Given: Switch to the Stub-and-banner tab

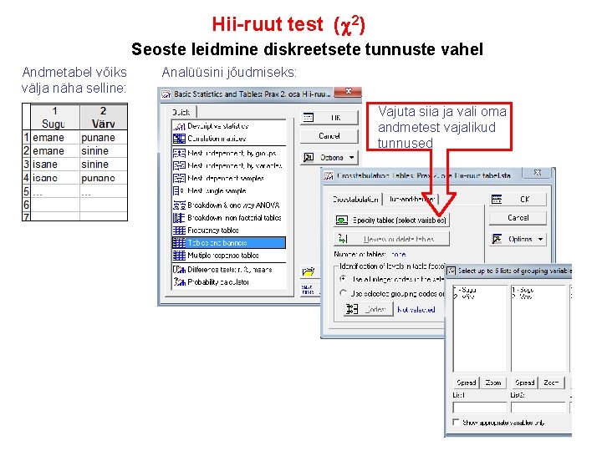Looking at the screenshot, I should [x=411, y=199].
